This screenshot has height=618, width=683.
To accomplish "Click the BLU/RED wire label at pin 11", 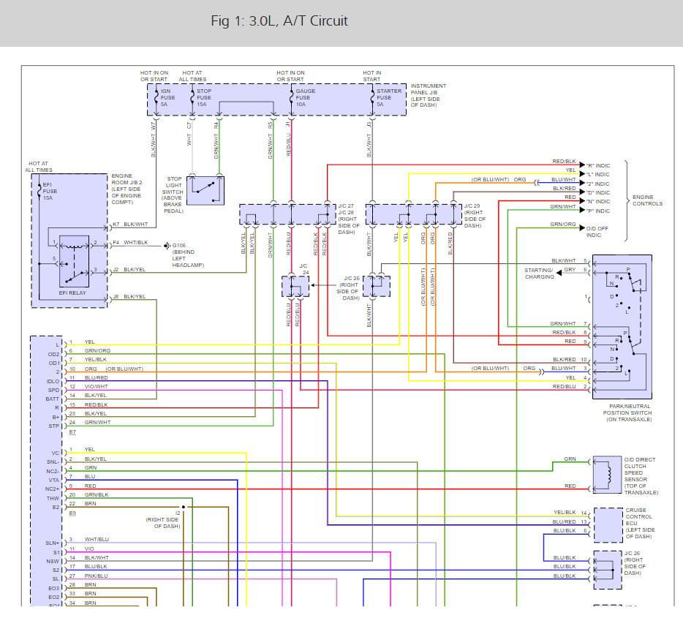I will click(97, 377).
